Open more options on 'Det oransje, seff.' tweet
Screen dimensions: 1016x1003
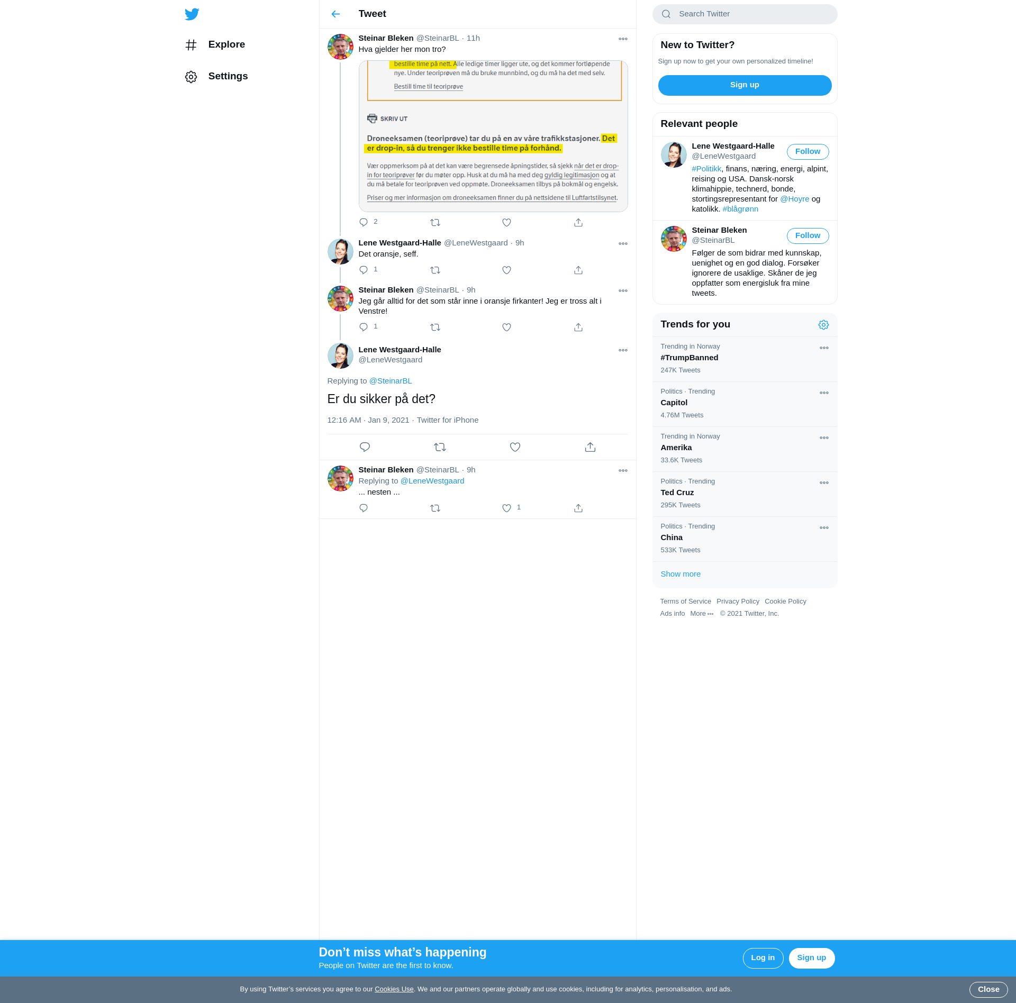tap(623, 244)
